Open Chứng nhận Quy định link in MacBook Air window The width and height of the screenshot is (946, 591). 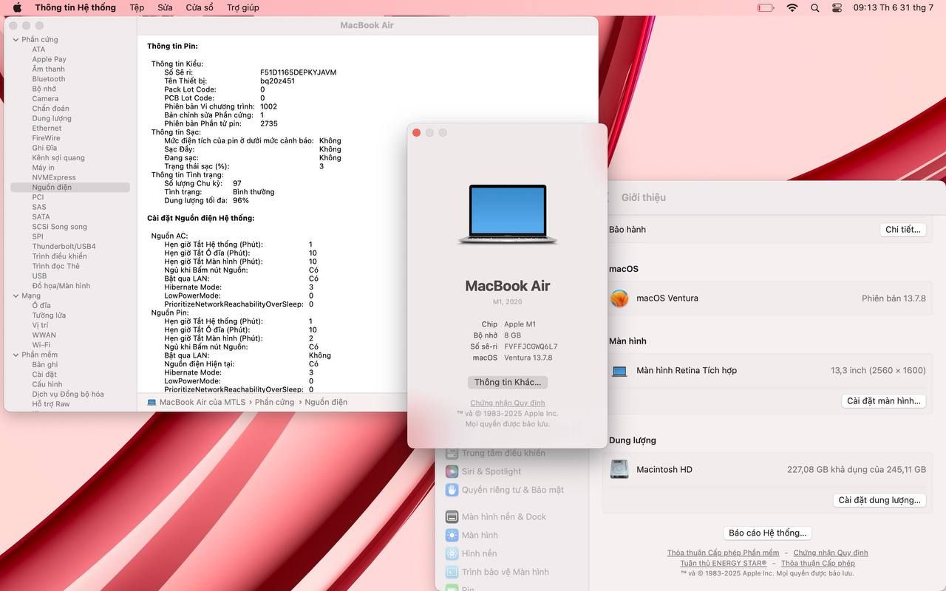coord(508,403)
